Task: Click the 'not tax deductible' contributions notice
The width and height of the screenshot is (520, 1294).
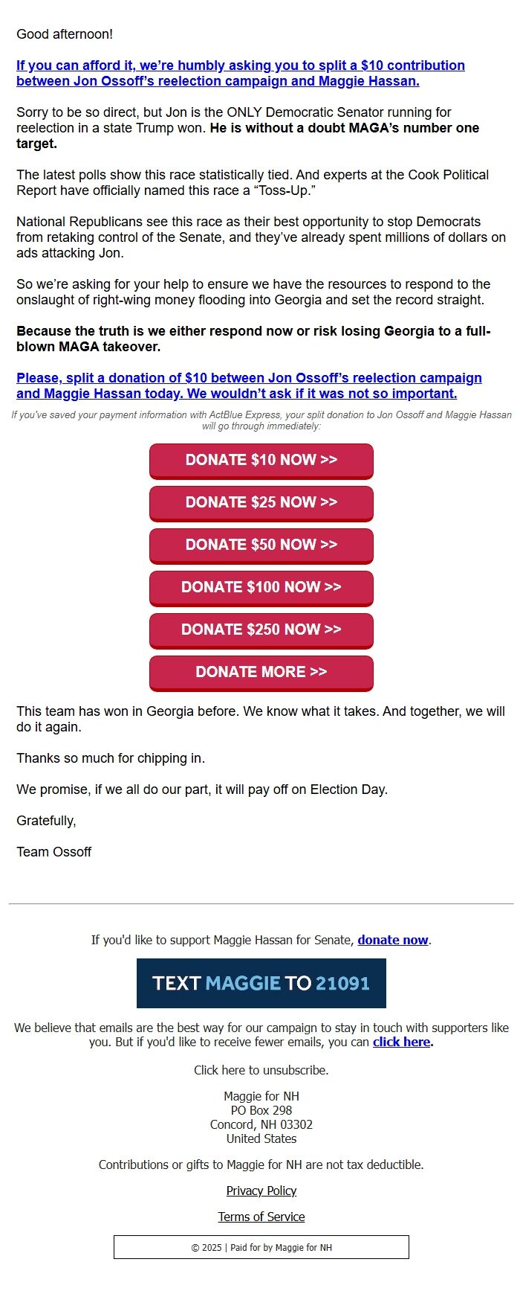Action: coord(261,1165)
